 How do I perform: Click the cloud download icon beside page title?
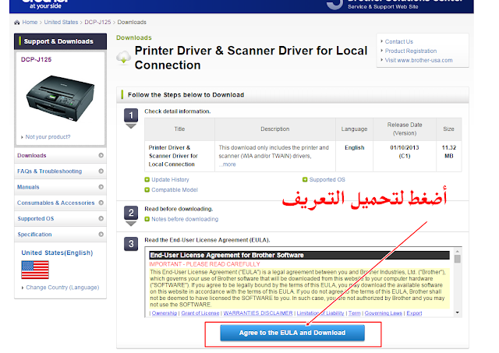click(x=123, y=58)
